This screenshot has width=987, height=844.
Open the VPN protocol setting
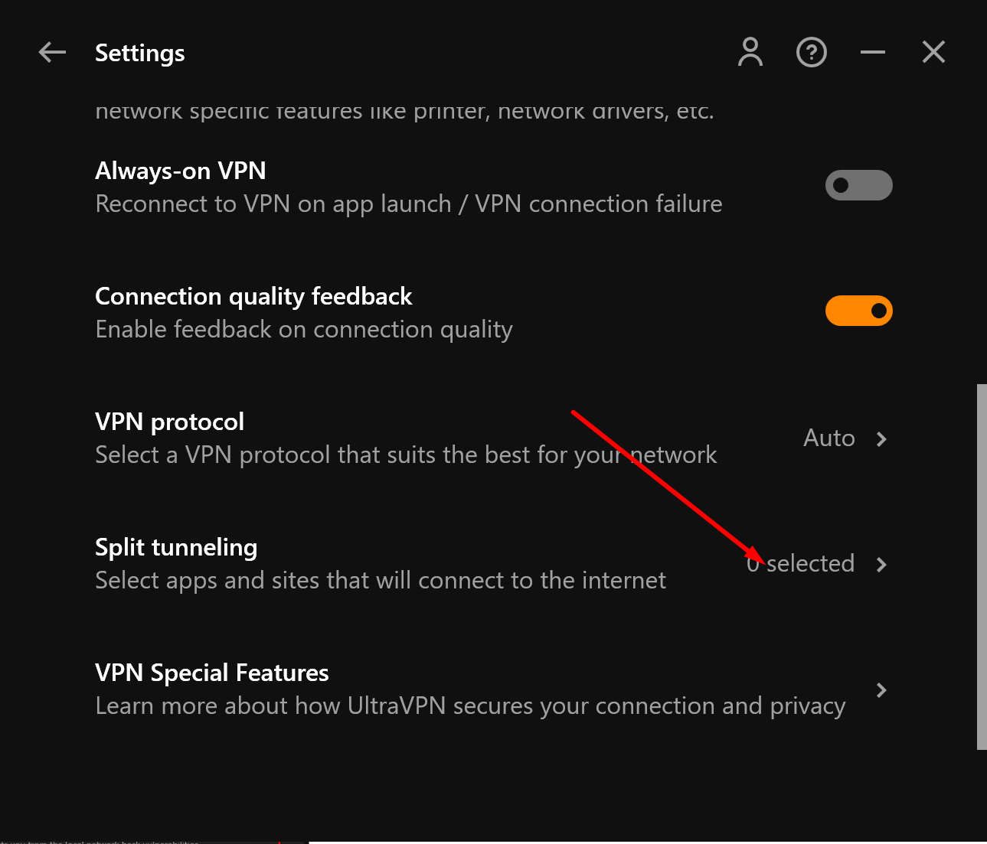pyautogui.click(x=493, y=438)
